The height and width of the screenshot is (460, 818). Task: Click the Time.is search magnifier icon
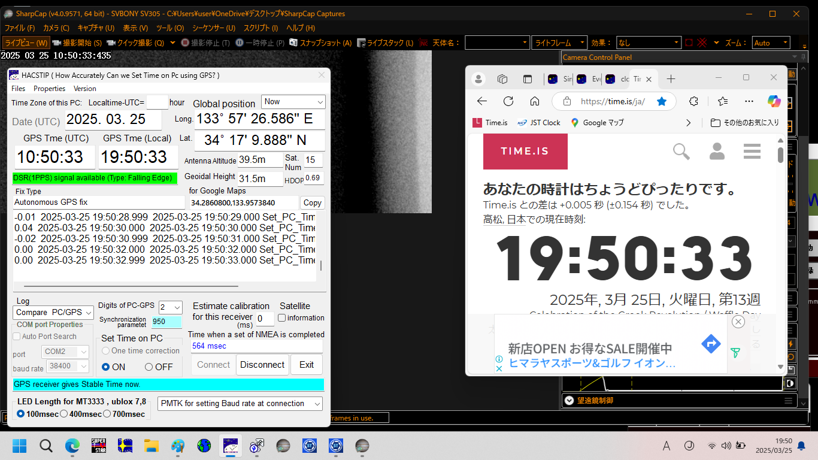681,152
